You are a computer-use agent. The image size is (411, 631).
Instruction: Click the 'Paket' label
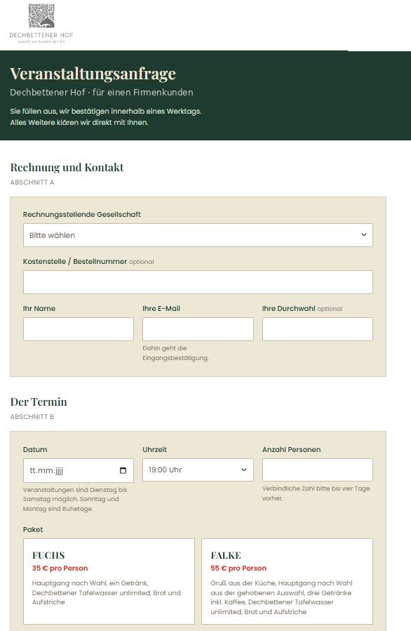pyautogui.click(x=33, y=530)
